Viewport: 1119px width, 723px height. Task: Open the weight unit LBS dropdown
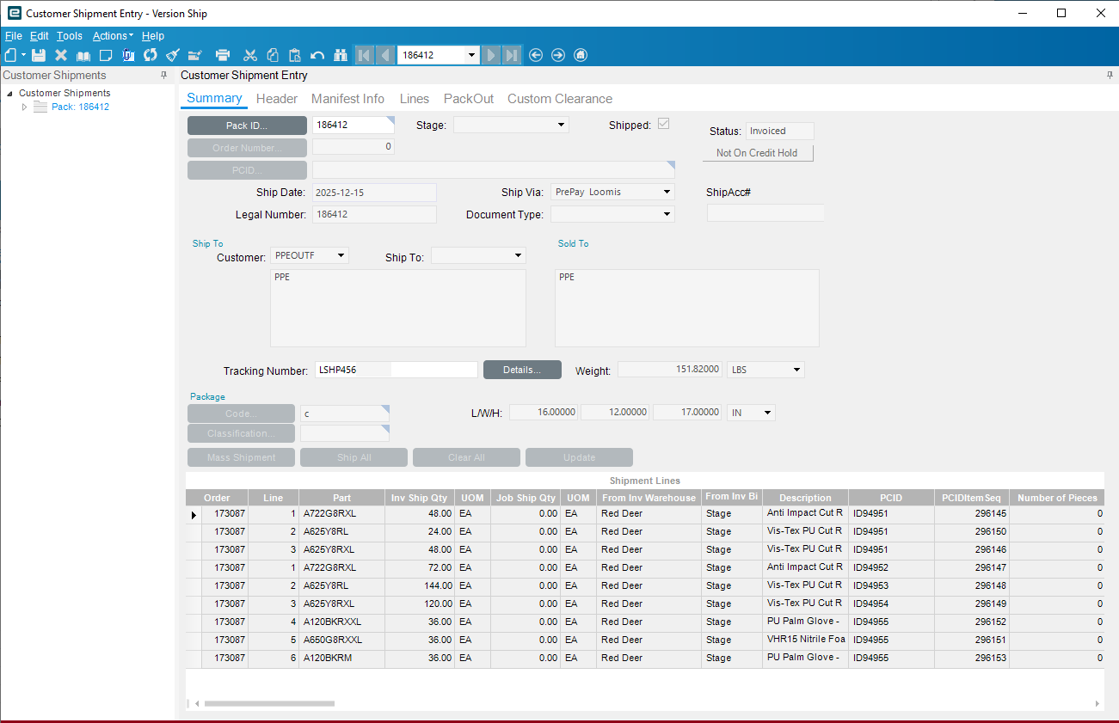796,370
